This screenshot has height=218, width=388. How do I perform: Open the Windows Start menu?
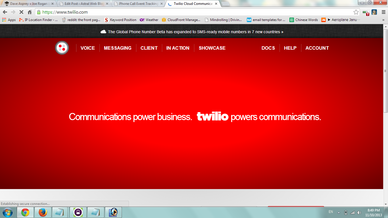pyautogui.click(x=8, y=212)
